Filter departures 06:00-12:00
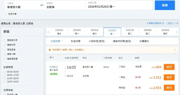 4,75
